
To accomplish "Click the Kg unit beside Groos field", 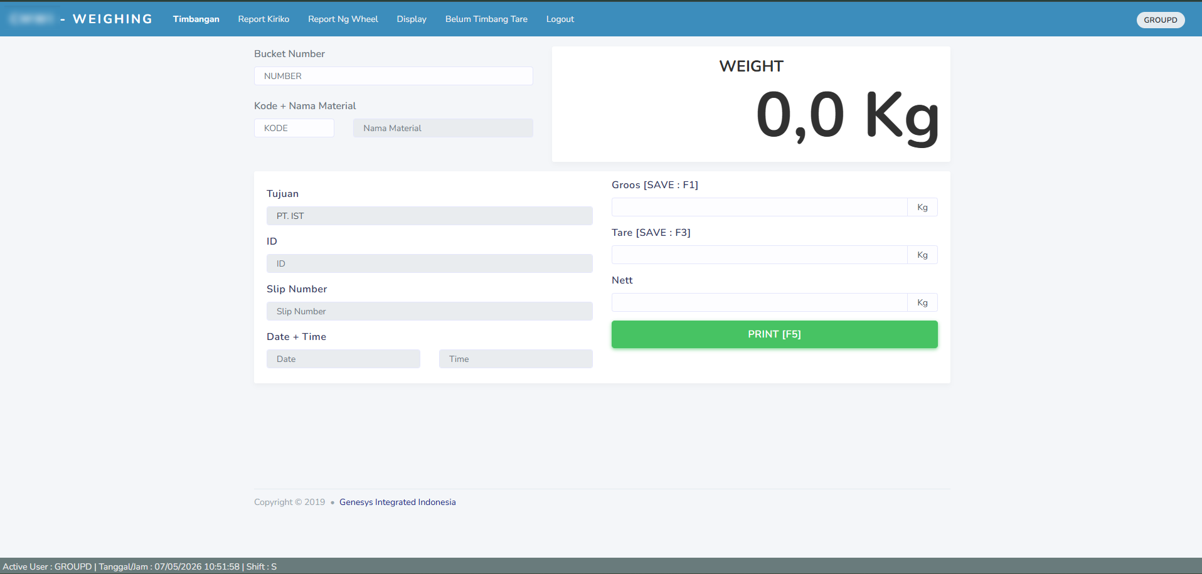I will tap(922, 207).
